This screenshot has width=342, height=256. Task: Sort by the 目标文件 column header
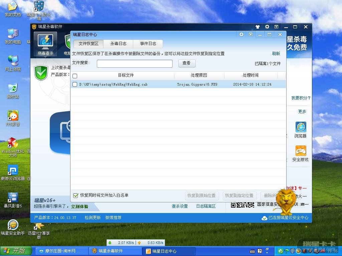126,75
